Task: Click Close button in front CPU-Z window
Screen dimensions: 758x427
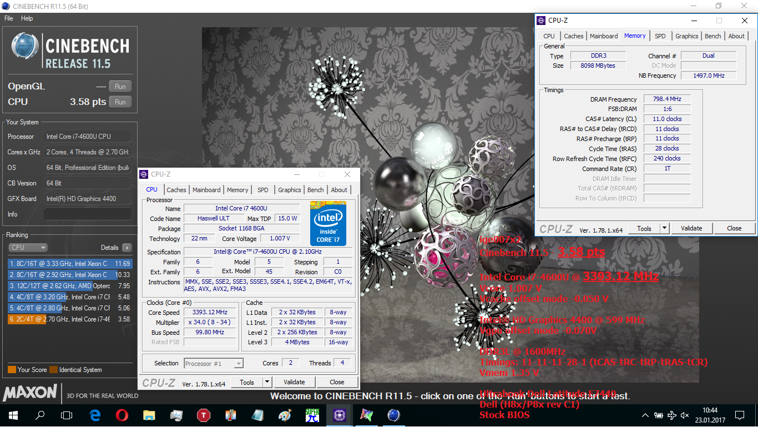Action: (337, 382)
